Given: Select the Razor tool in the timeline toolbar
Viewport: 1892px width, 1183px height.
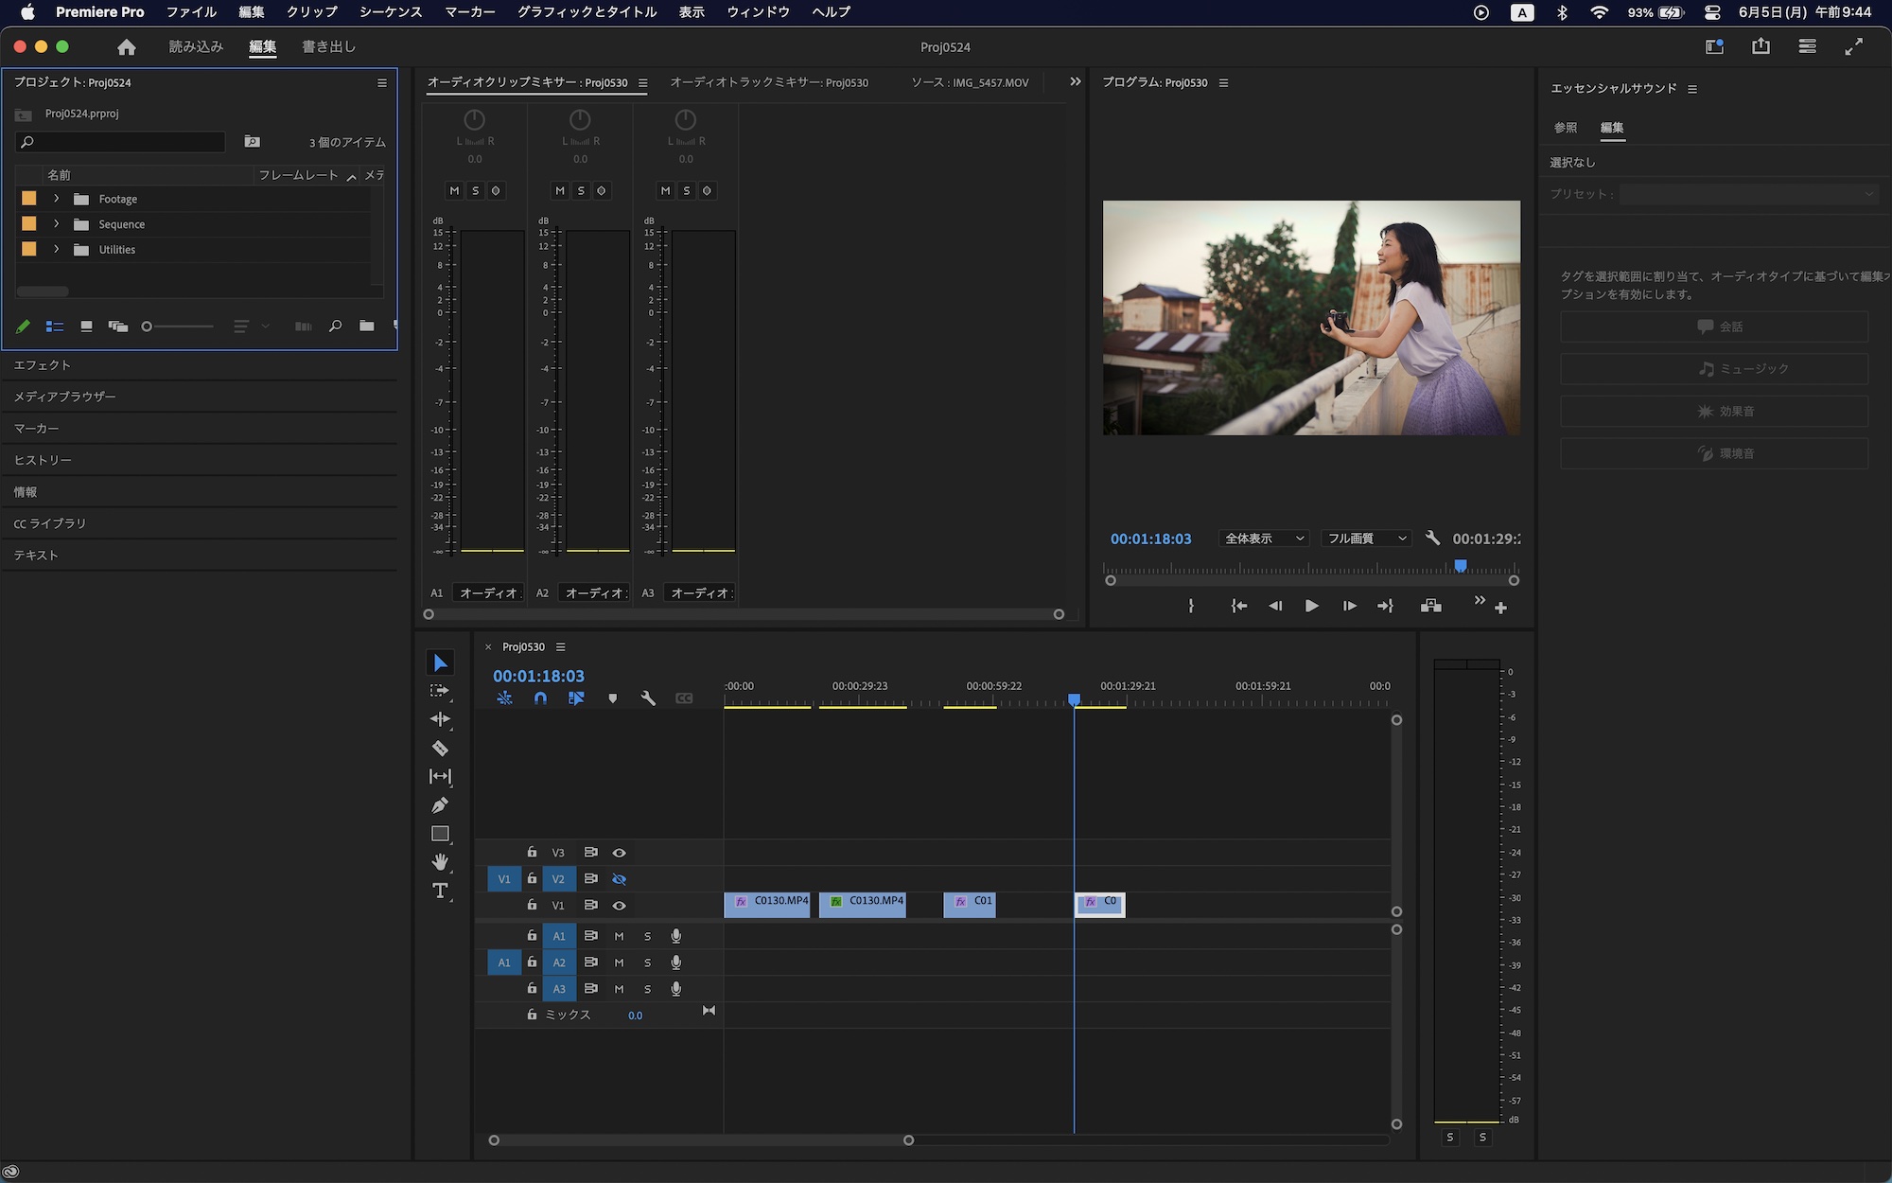Looking at the screenshot, I should tap(440, 749).
